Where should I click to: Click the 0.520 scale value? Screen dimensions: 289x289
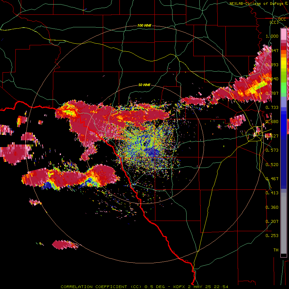click(x=272, y=165)
